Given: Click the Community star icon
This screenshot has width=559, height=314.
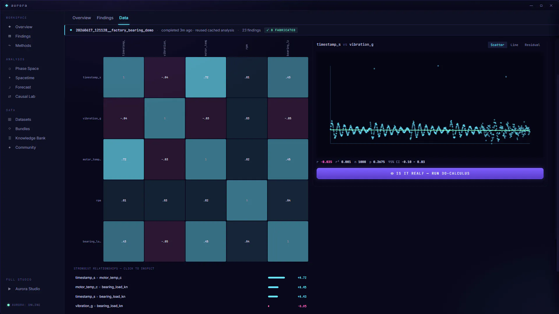Looking at the screenshot, I should click(10, 148).
